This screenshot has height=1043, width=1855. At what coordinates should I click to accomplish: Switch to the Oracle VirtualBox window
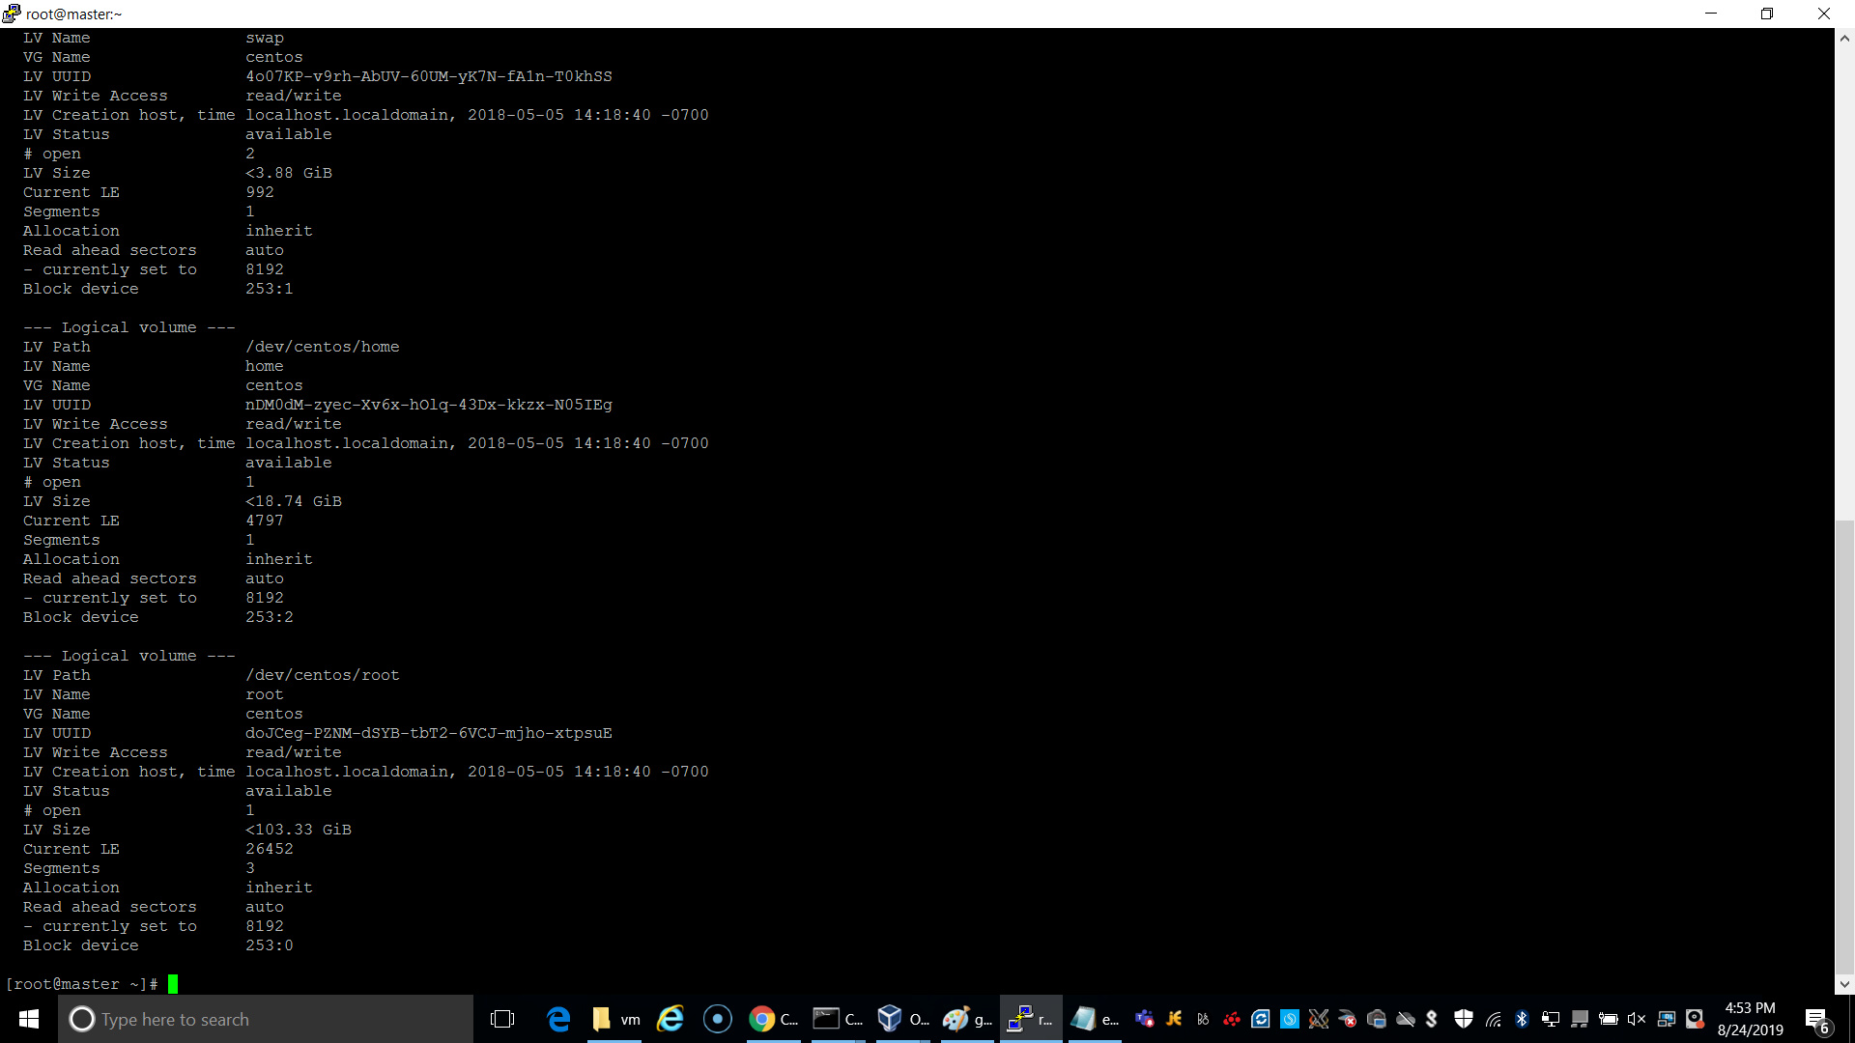tap(902, 1019)
